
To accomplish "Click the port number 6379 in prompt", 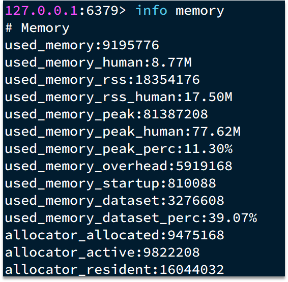I will pyautogui.click(x=102, y=11).
